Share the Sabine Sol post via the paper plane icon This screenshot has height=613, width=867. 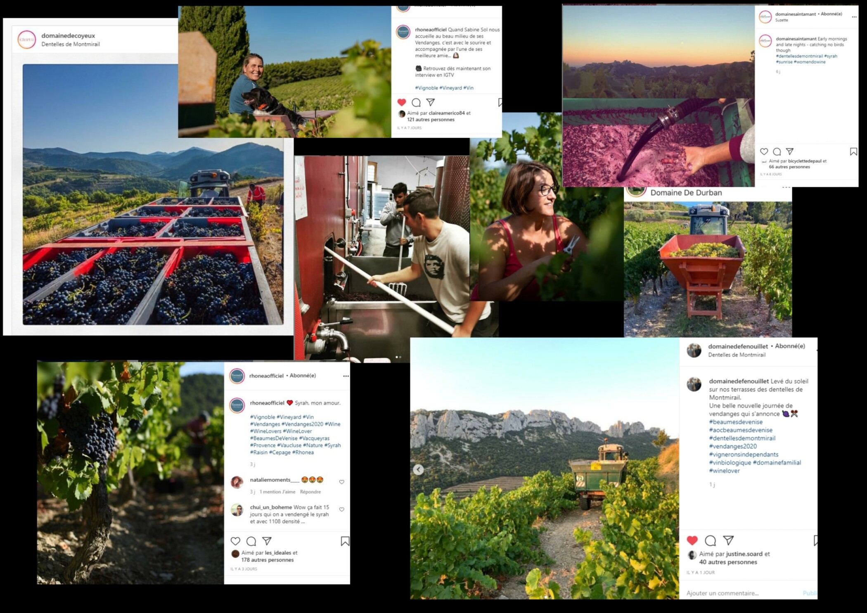click(x=430, y=102)
